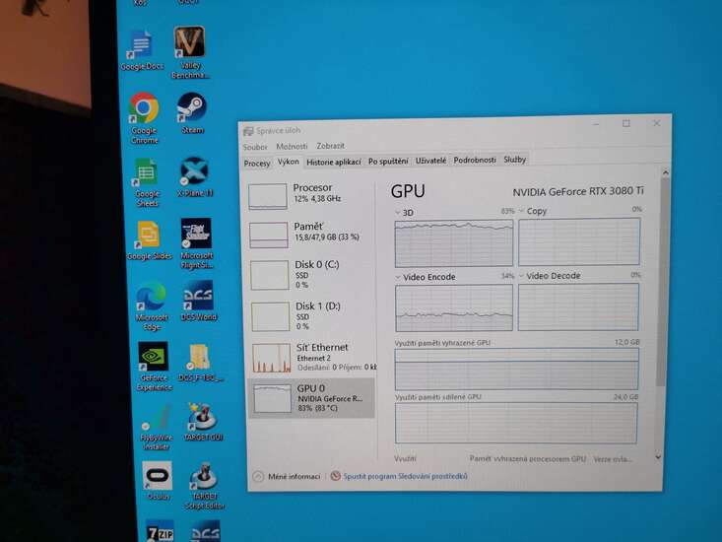Open the Video Decode graph dropdown
Screen dimensions: 722x542
[522, 276]
